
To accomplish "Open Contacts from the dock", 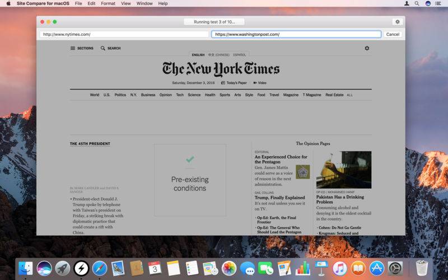I will (x=137, y=269).
